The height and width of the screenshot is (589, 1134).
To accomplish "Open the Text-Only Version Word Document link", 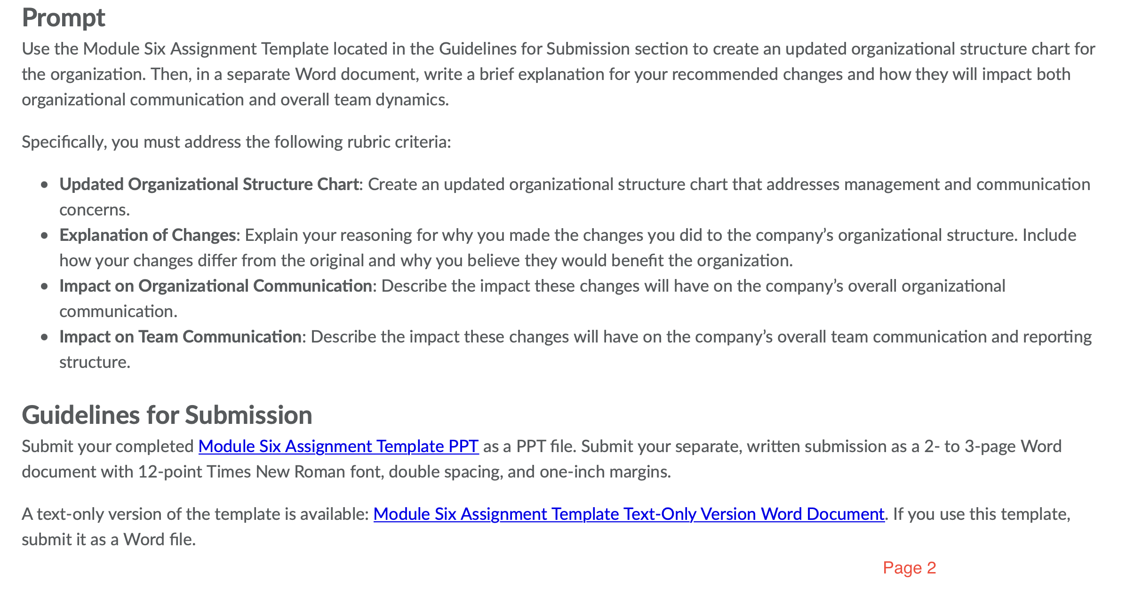I will (629, 514).
